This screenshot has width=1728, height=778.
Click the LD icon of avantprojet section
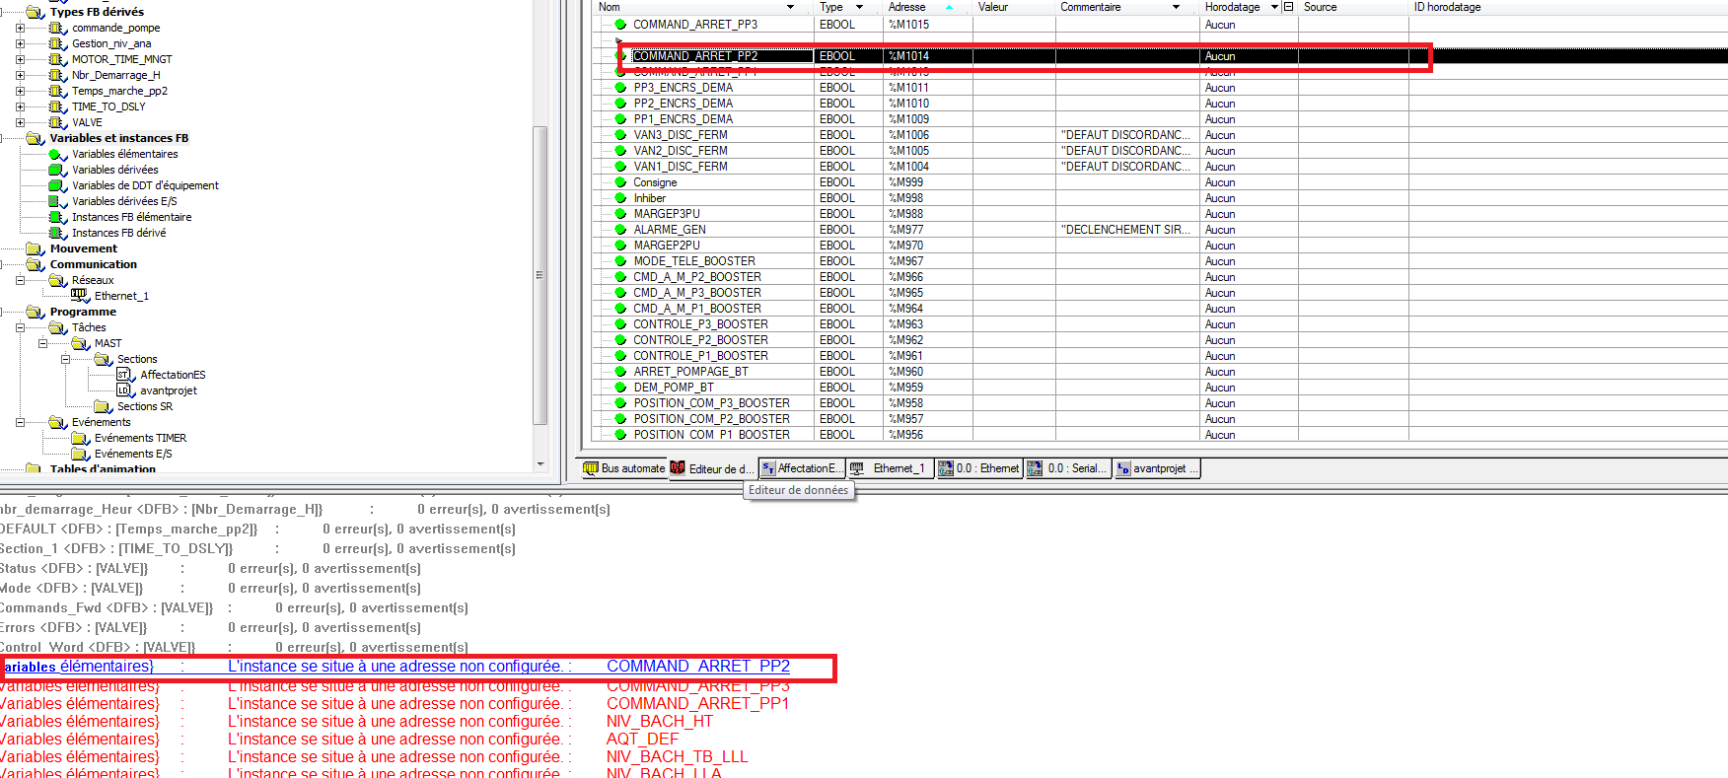coord(124,390)
